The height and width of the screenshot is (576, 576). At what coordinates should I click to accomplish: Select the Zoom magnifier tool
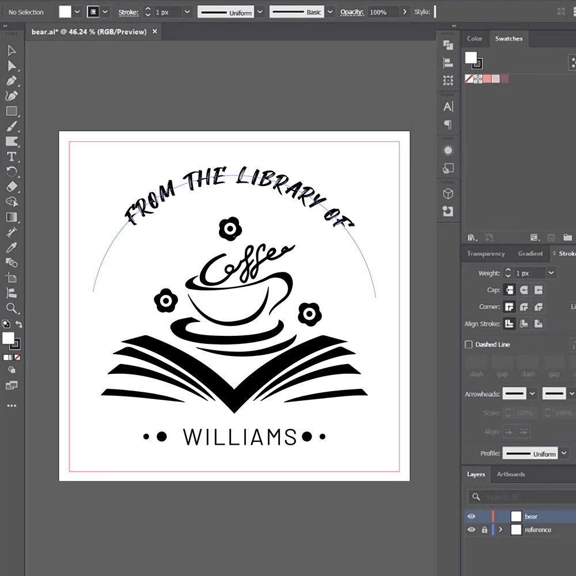(12, 308)
